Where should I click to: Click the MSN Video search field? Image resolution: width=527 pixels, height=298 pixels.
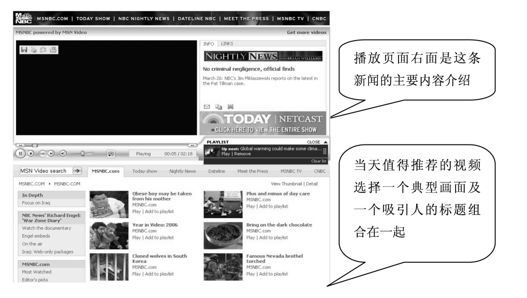46,171
